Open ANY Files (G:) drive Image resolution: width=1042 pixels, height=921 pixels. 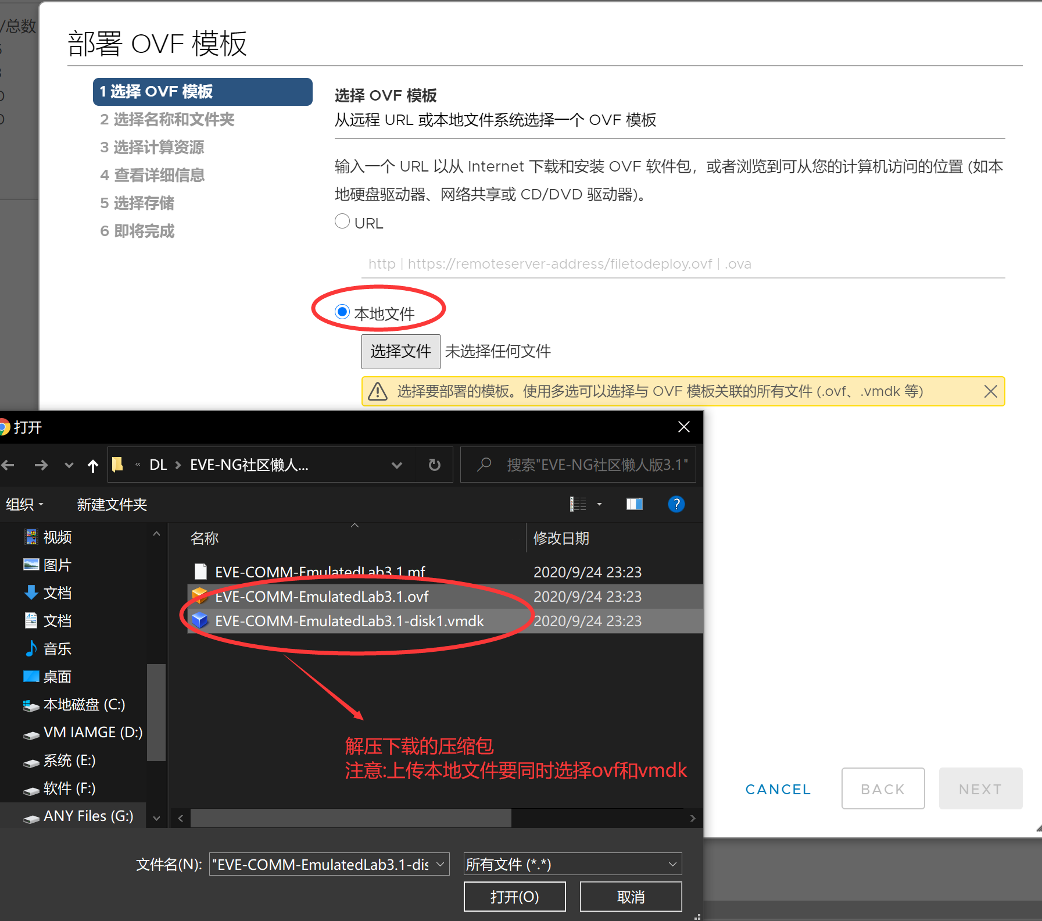(78, 816)
